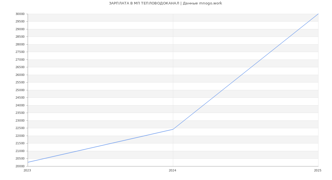Click the 2025 x-axis label
332x180 pixels.
318,171
